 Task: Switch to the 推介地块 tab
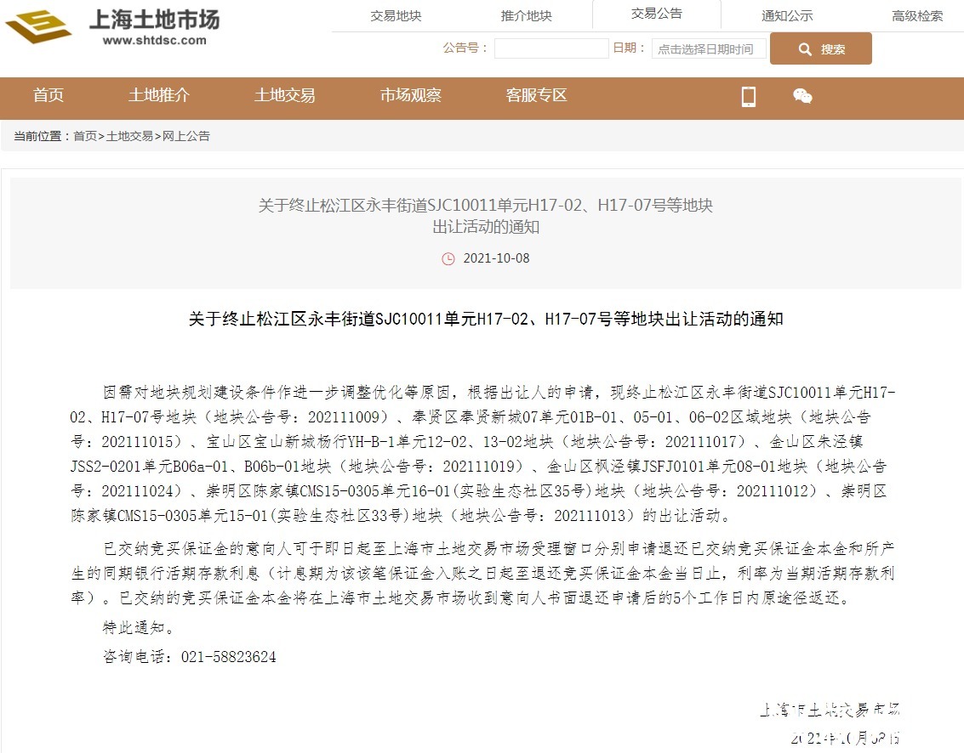point(527,16)
